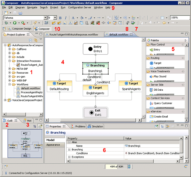191x177 pixels.
Task: Select Play Sound in Palette
Action: (x=160, y=77)
